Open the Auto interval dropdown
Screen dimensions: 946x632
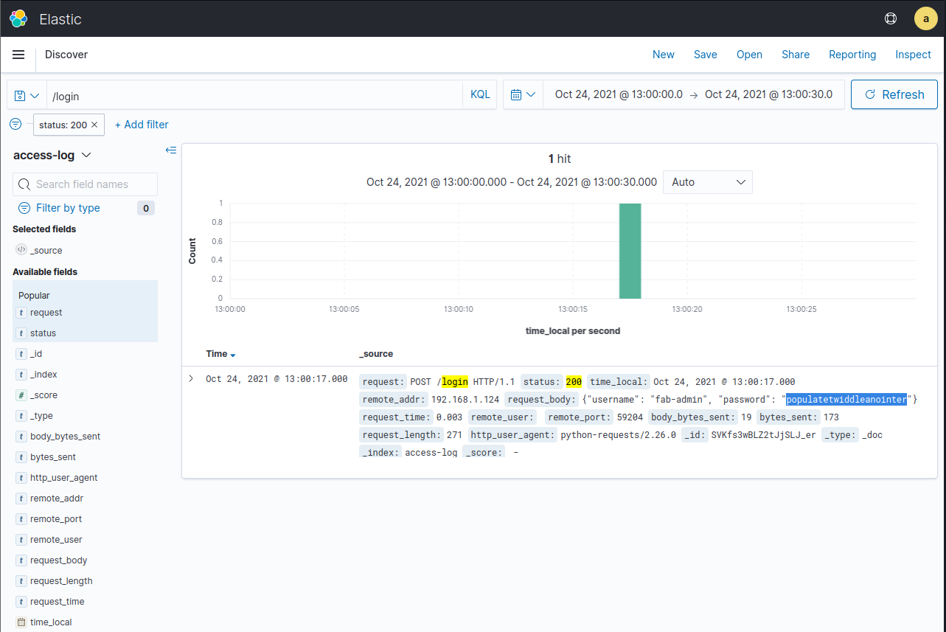(708, 182)
